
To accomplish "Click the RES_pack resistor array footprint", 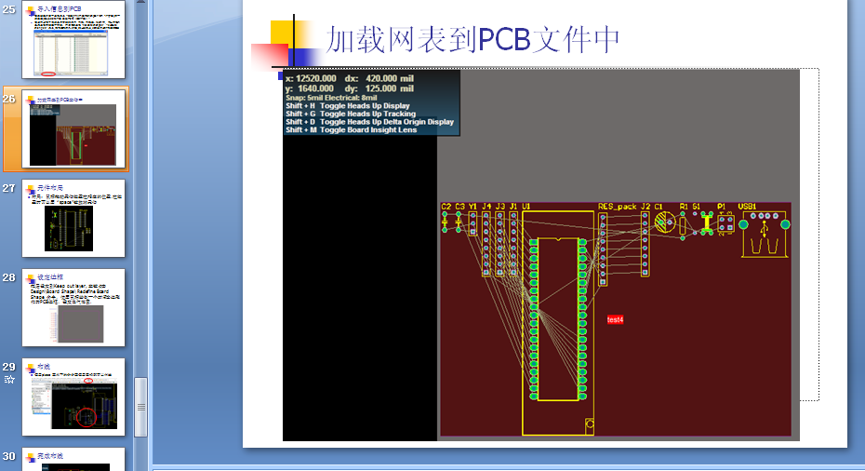I will tap(603, 249).
